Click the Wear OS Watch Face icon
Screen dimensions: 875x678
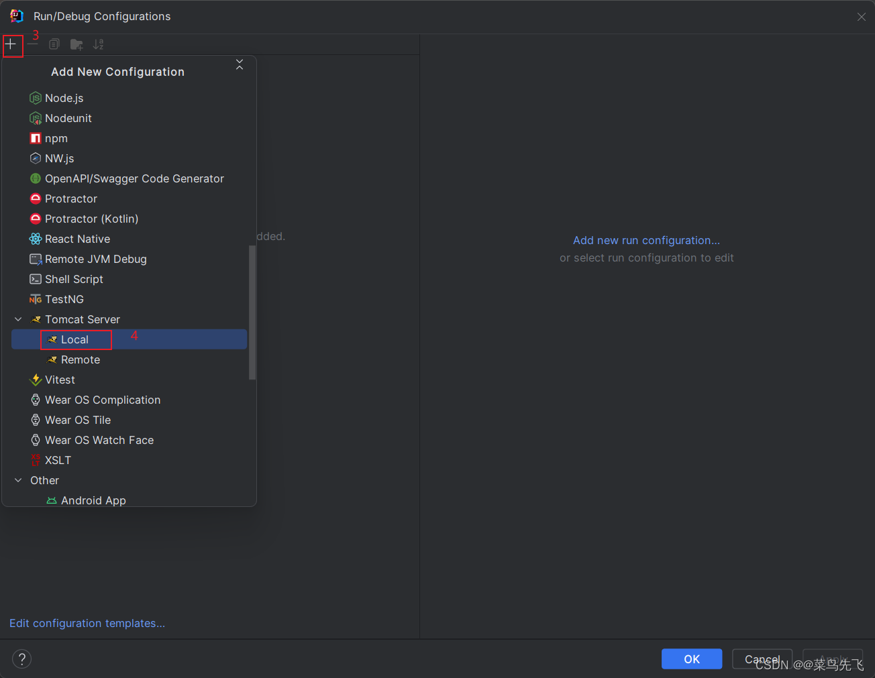click(x=36, y=440)
